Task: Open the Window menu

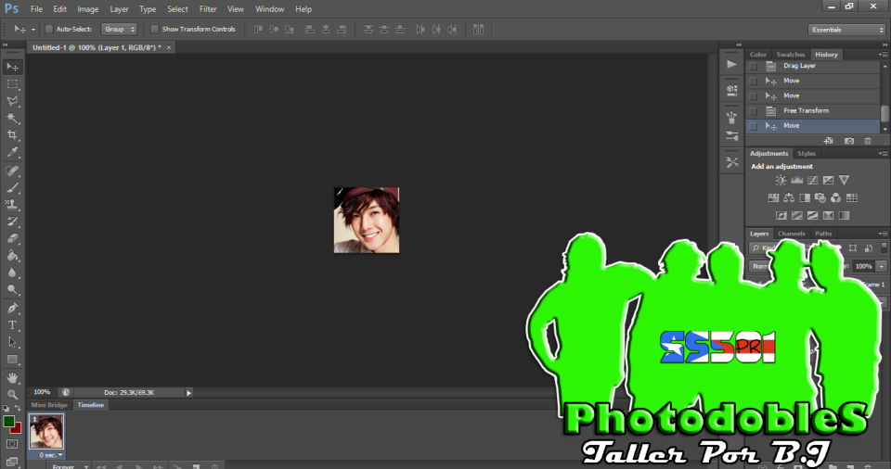Action: pyautogui.click(x=269, y=9)
